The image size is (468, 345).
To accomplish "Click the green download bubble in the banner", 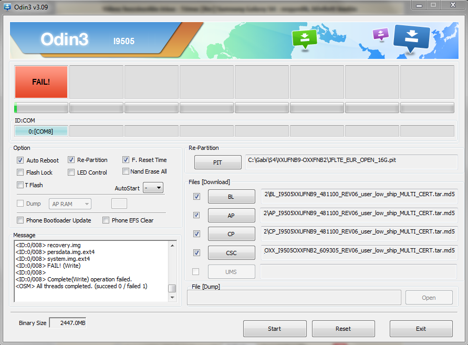I will 305,38.
